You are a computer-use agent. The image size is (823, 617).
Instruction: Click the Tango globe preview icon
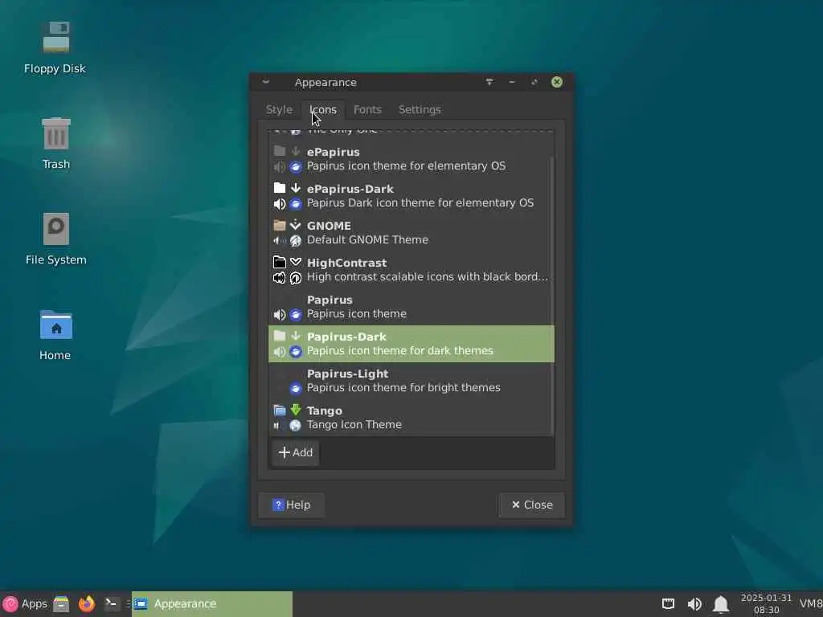point(296,426)
